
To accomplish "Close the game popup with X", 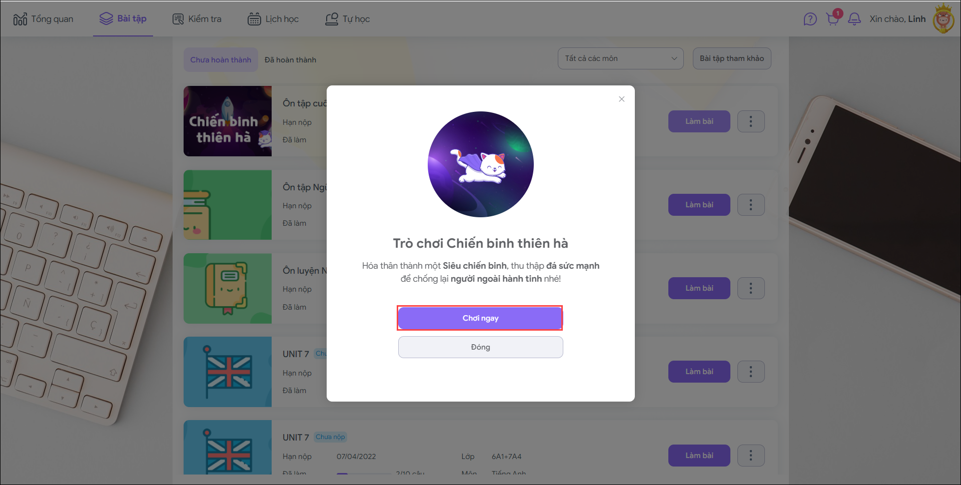I will point(621,99).
